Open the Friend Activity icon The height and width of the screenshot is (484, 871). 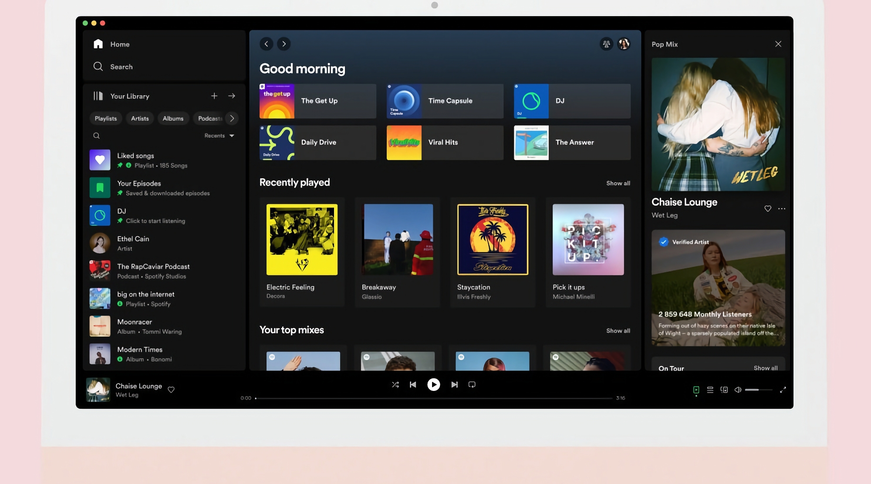pyautogui.click(x=606, y=44)
